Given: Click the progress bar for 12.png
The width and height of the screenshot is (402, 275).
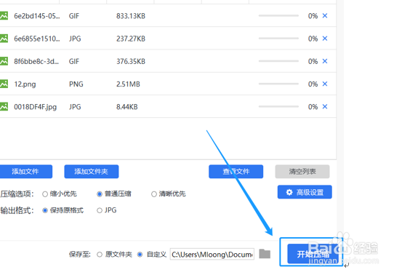Looking at the screenshot, I should point(278,84).
